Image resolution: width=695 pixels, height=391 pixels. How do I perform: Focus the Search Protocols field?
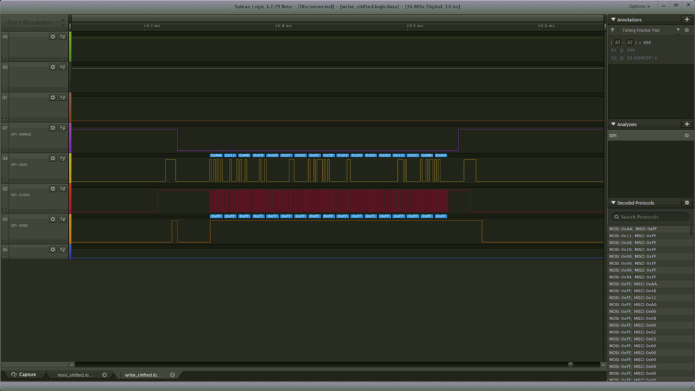pos(650,217)
